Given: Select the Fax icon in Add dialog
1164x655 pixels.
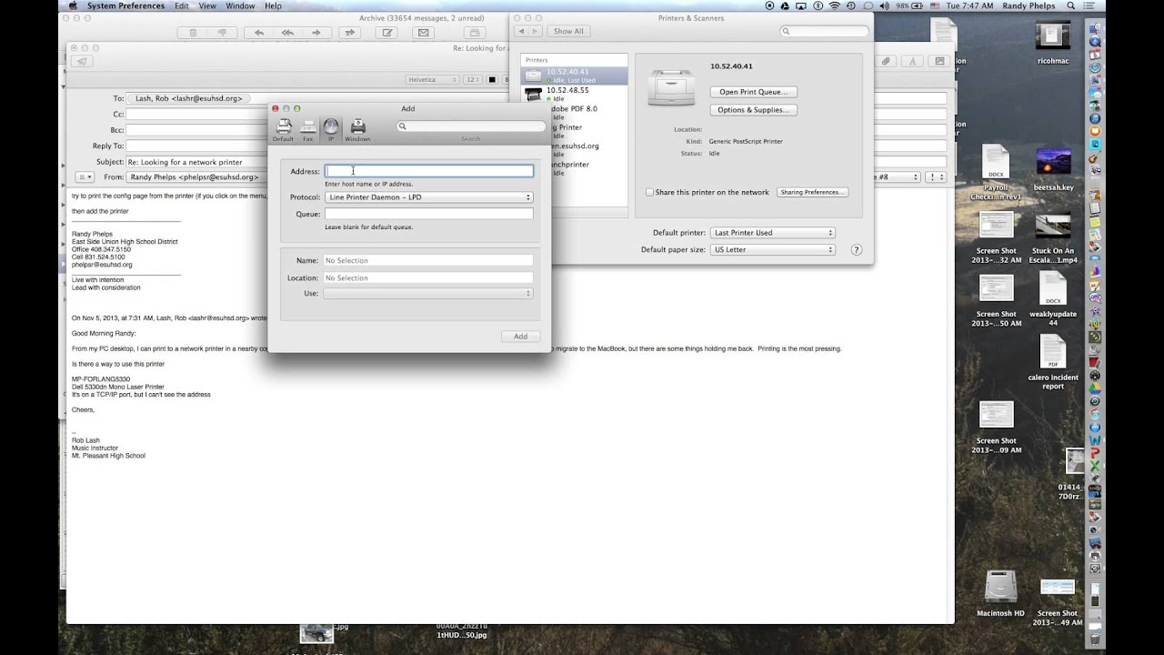Looking at the screenshot, I should click(308, 129).
